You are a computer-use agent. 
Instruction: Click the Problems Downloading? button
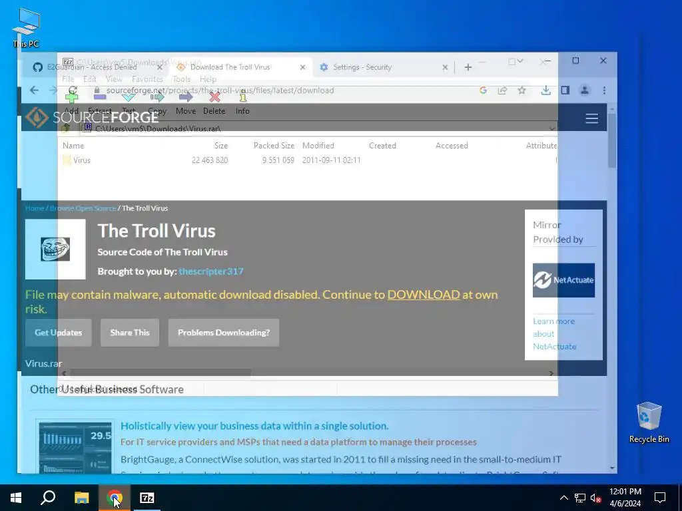click(x=224, y=333)
